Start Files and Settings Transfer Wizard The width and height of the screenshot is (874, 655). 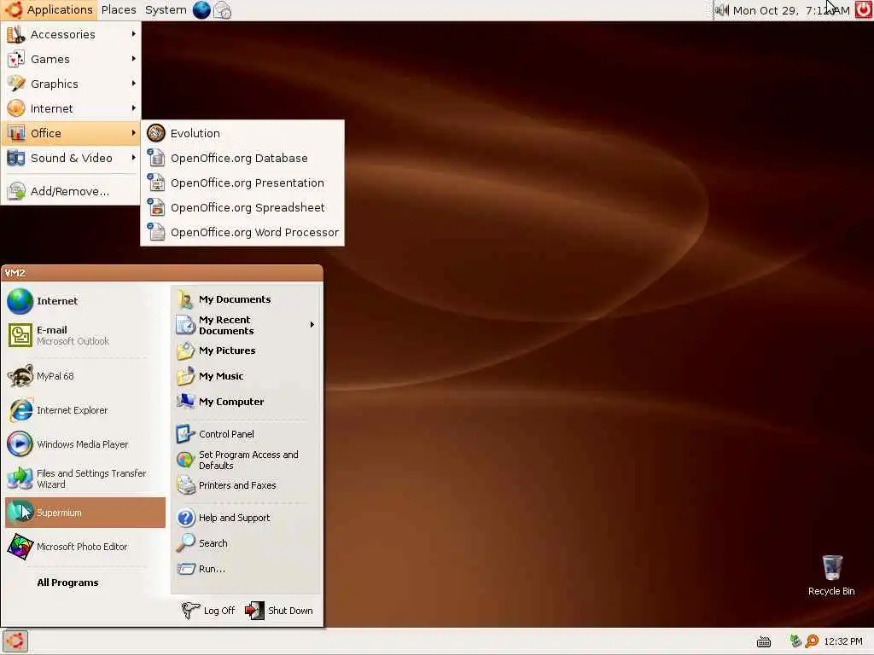84,478
